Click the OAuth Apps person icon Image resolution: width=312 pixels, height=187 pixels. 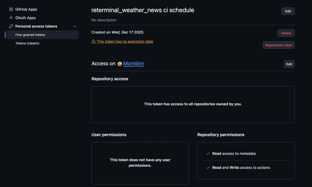11,18
